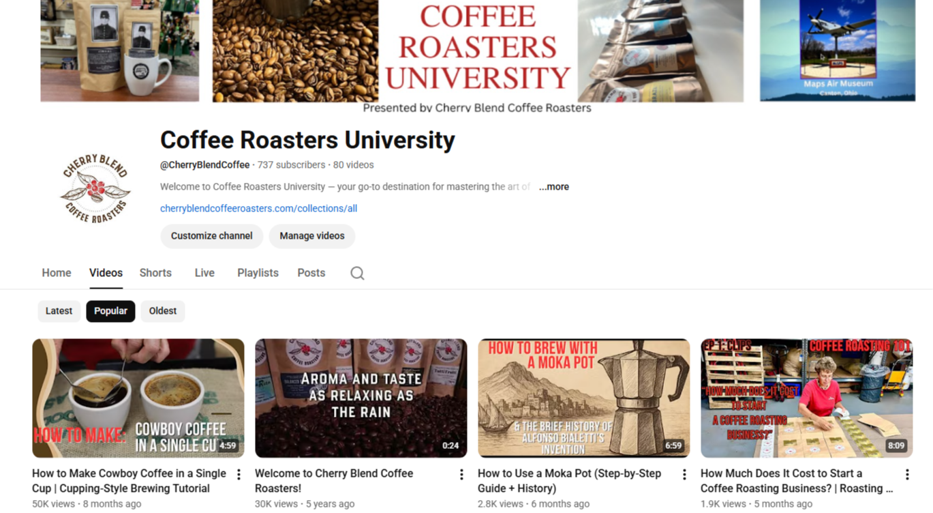This screenshot has width=933, height=513.
Task: Switch to the Live tab
Action: (204, 273)
